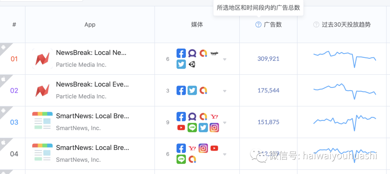Click the LINE icon in row 03
Viewport: 390px width, 174px height.
[x=192, y=128]
